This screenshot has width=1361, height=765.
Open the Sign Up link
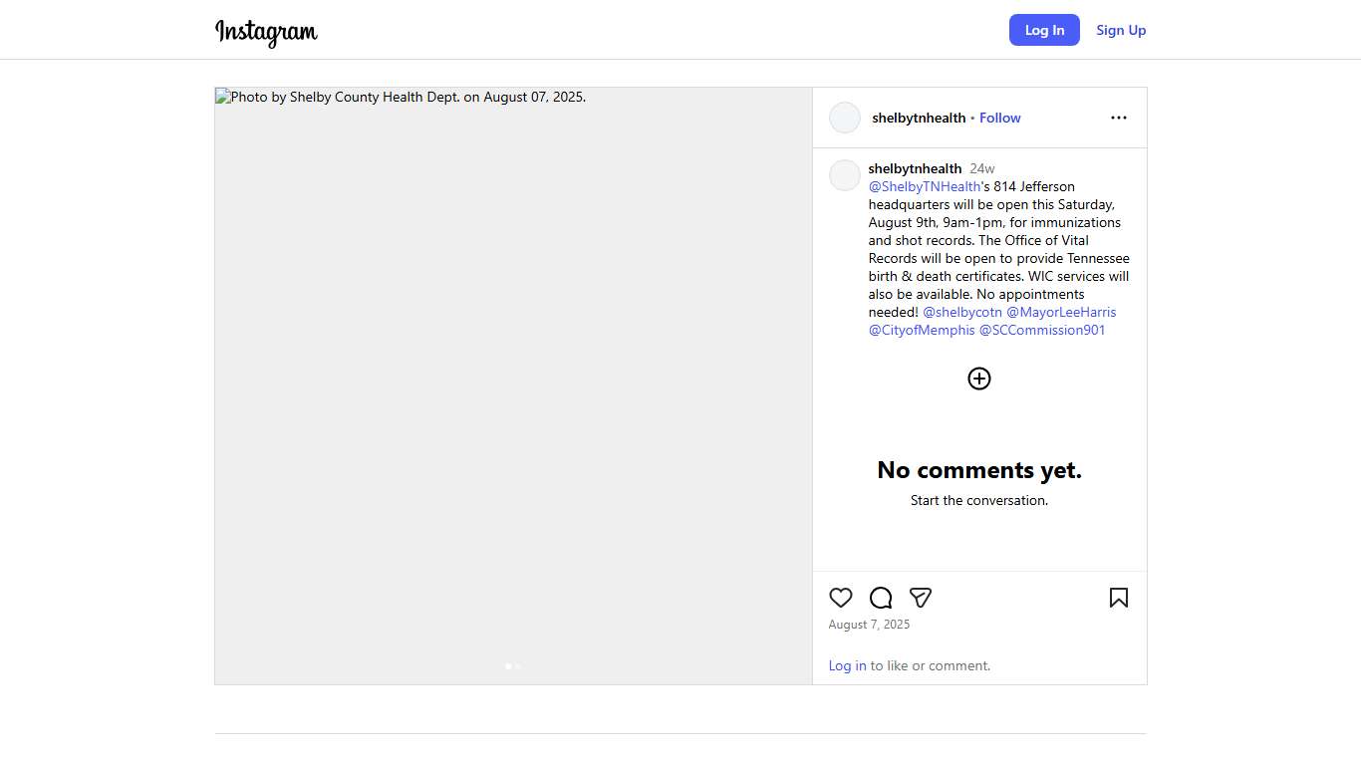pyautogui.click(x=1121, y=30)
